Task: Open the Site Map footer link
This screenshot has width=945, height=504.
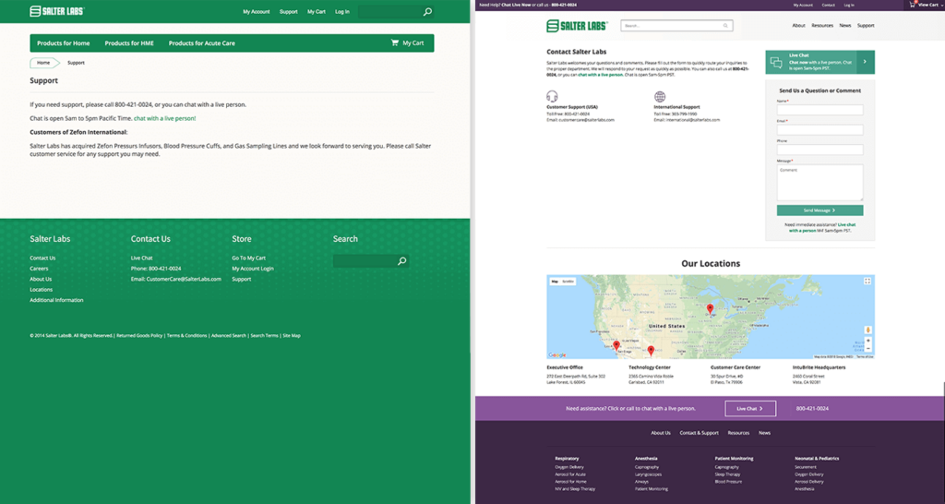Action: point(292,335)
